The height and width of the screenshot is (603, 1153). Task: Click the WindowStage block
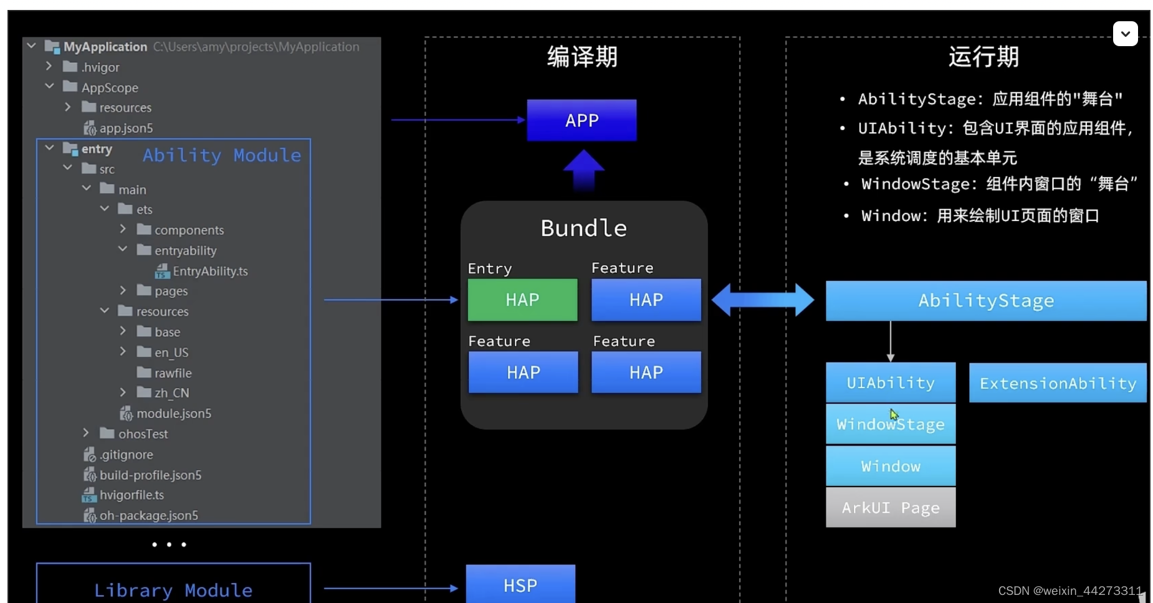pyautogui.click(x=891, y=424)
